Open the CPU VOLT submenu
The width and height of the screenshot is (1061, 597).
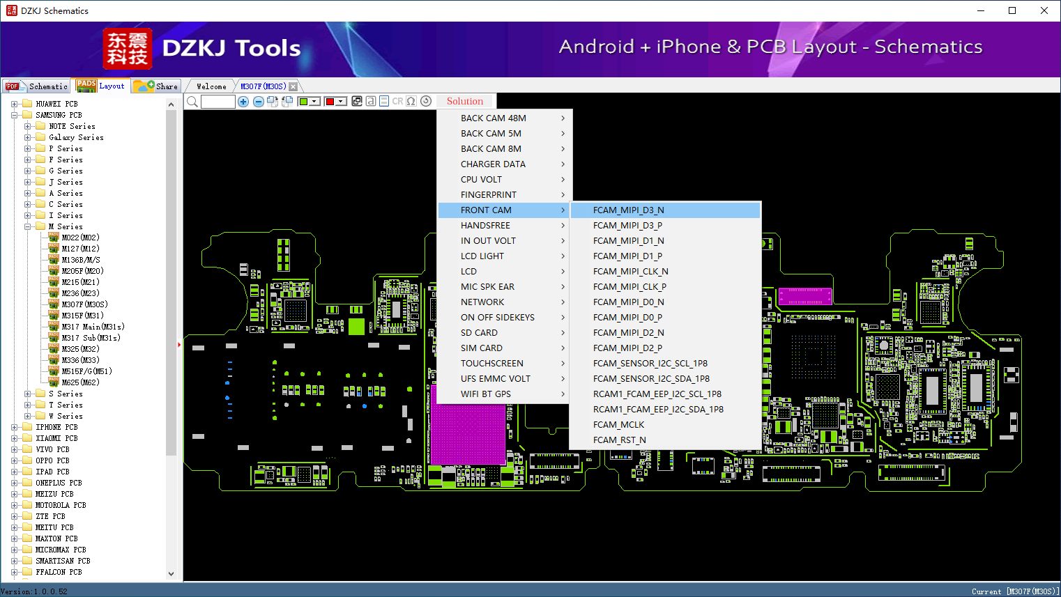505,180
